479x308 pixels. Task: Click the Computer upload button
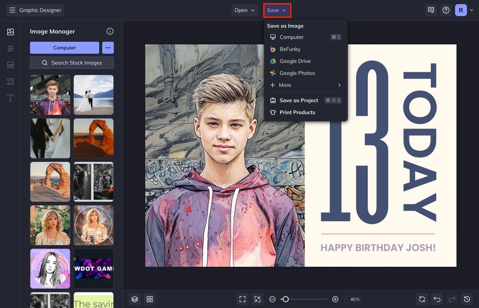pyautogui.click(x=64, y=48)
